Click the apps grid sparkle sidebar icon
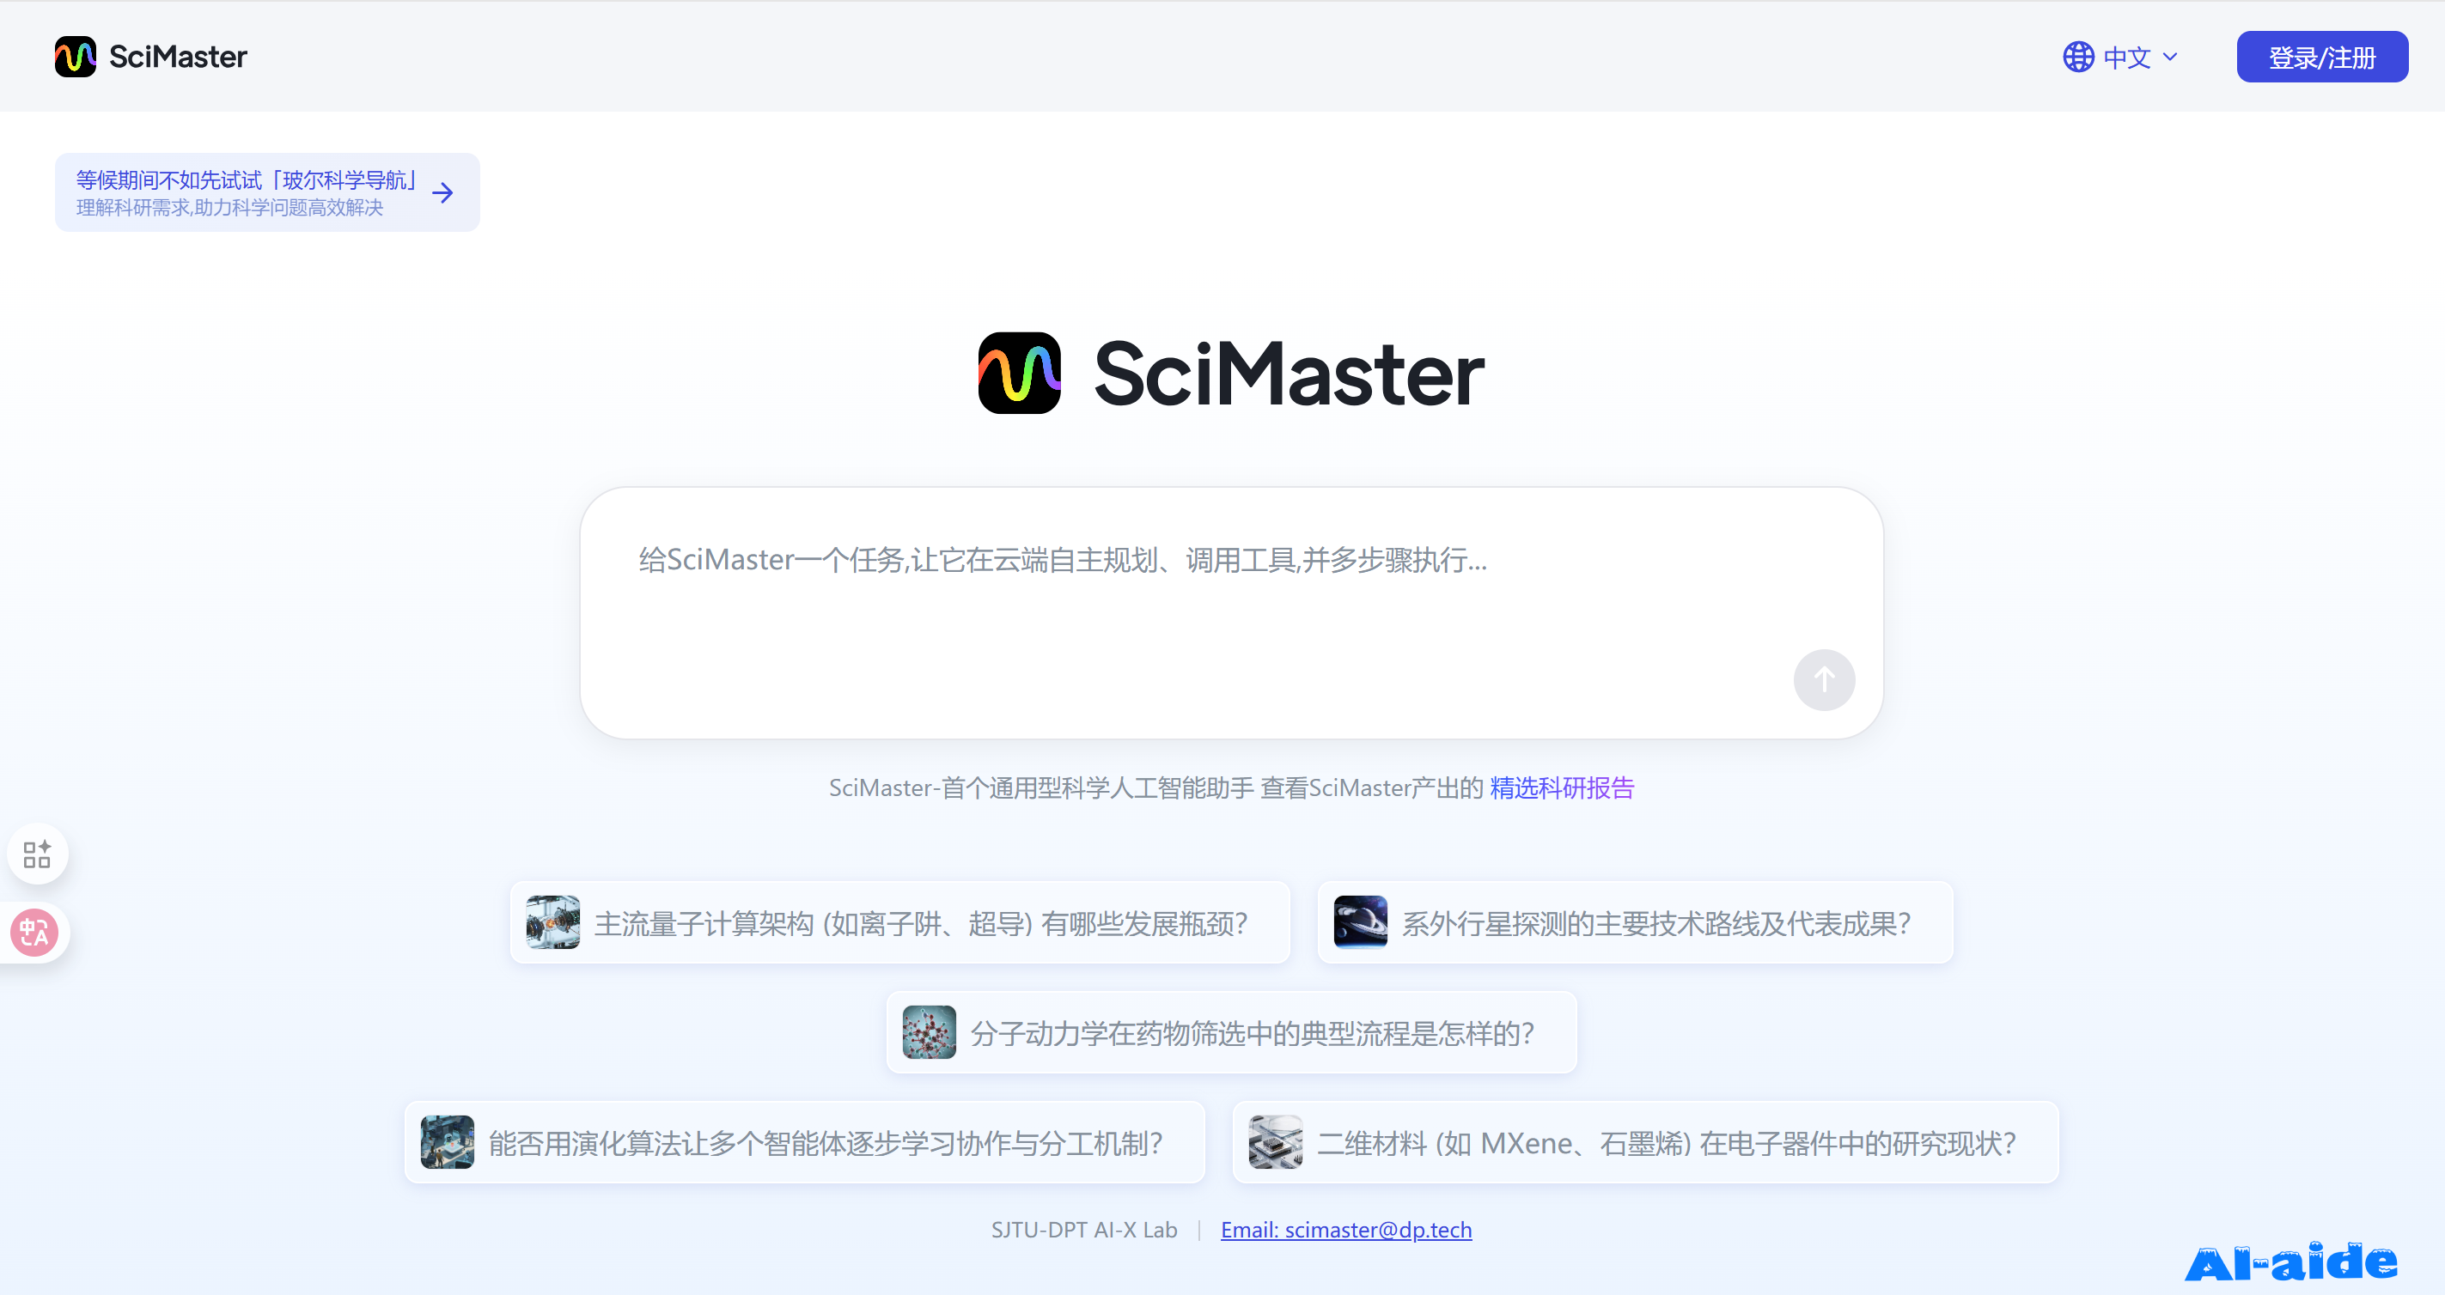 click(x=37, y=854)
